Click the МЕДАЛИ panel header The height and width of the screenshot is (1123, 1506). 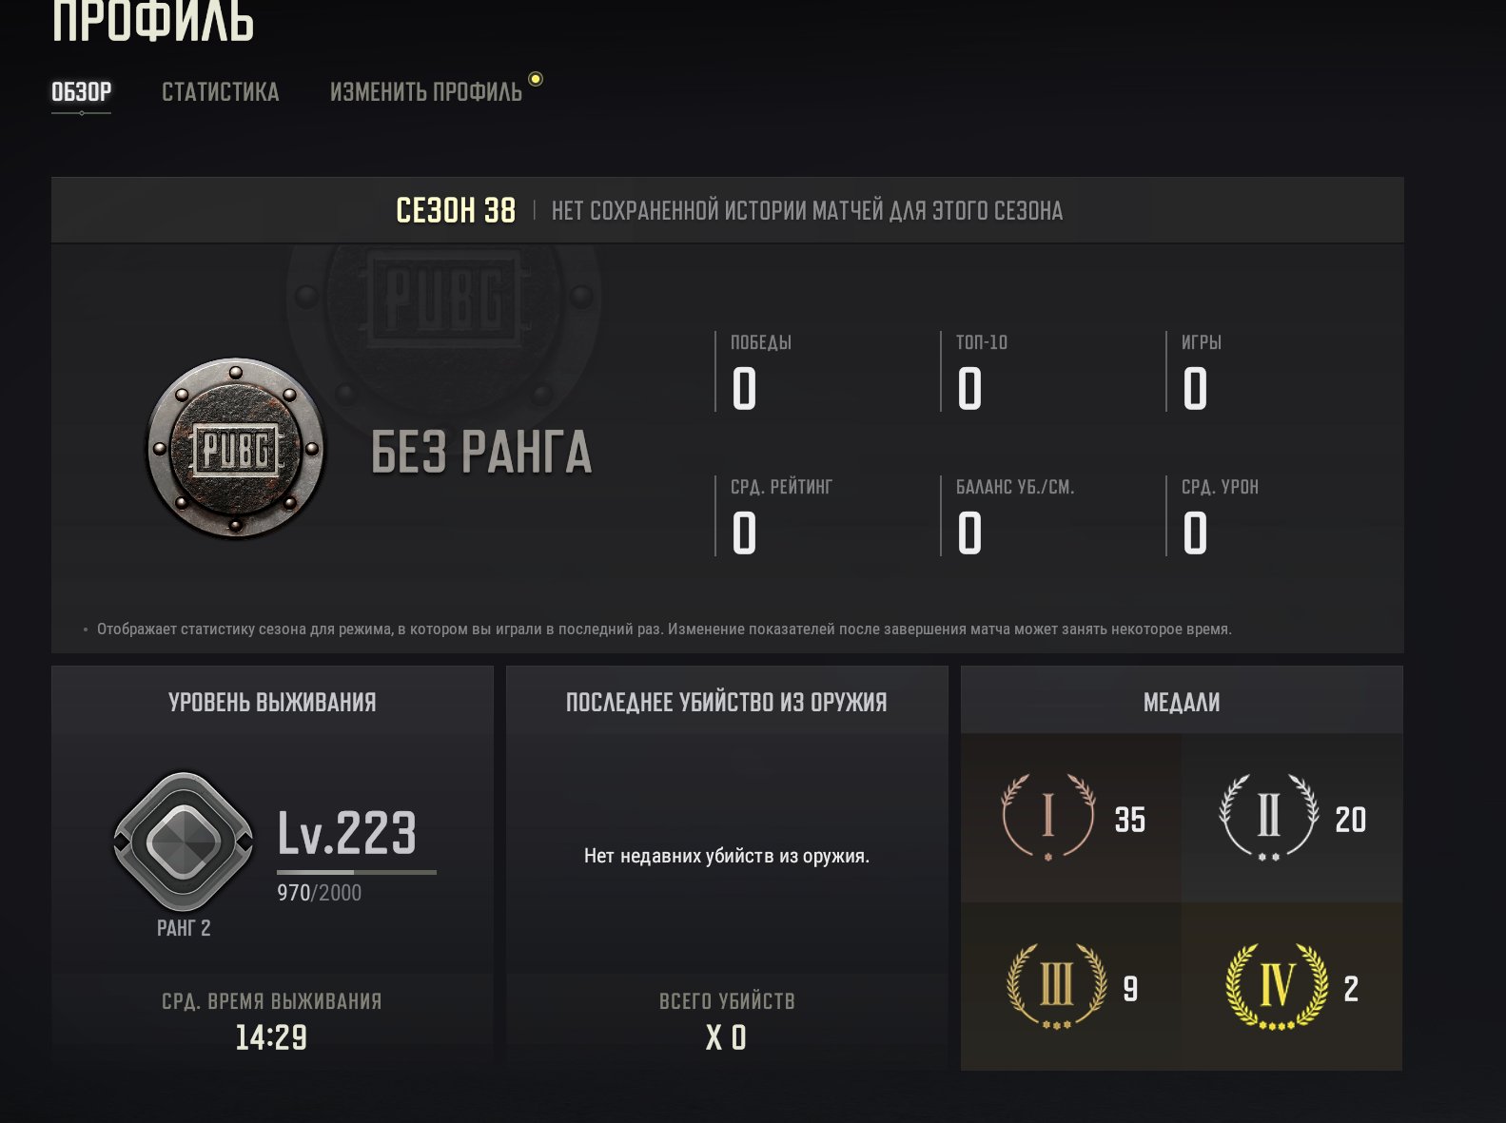coord(1182,702)
